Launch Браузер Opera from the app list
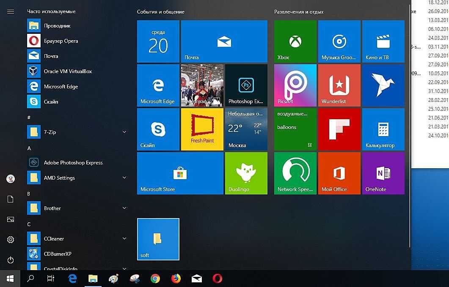The image size is (449, 287). click(x=77, y=41)
